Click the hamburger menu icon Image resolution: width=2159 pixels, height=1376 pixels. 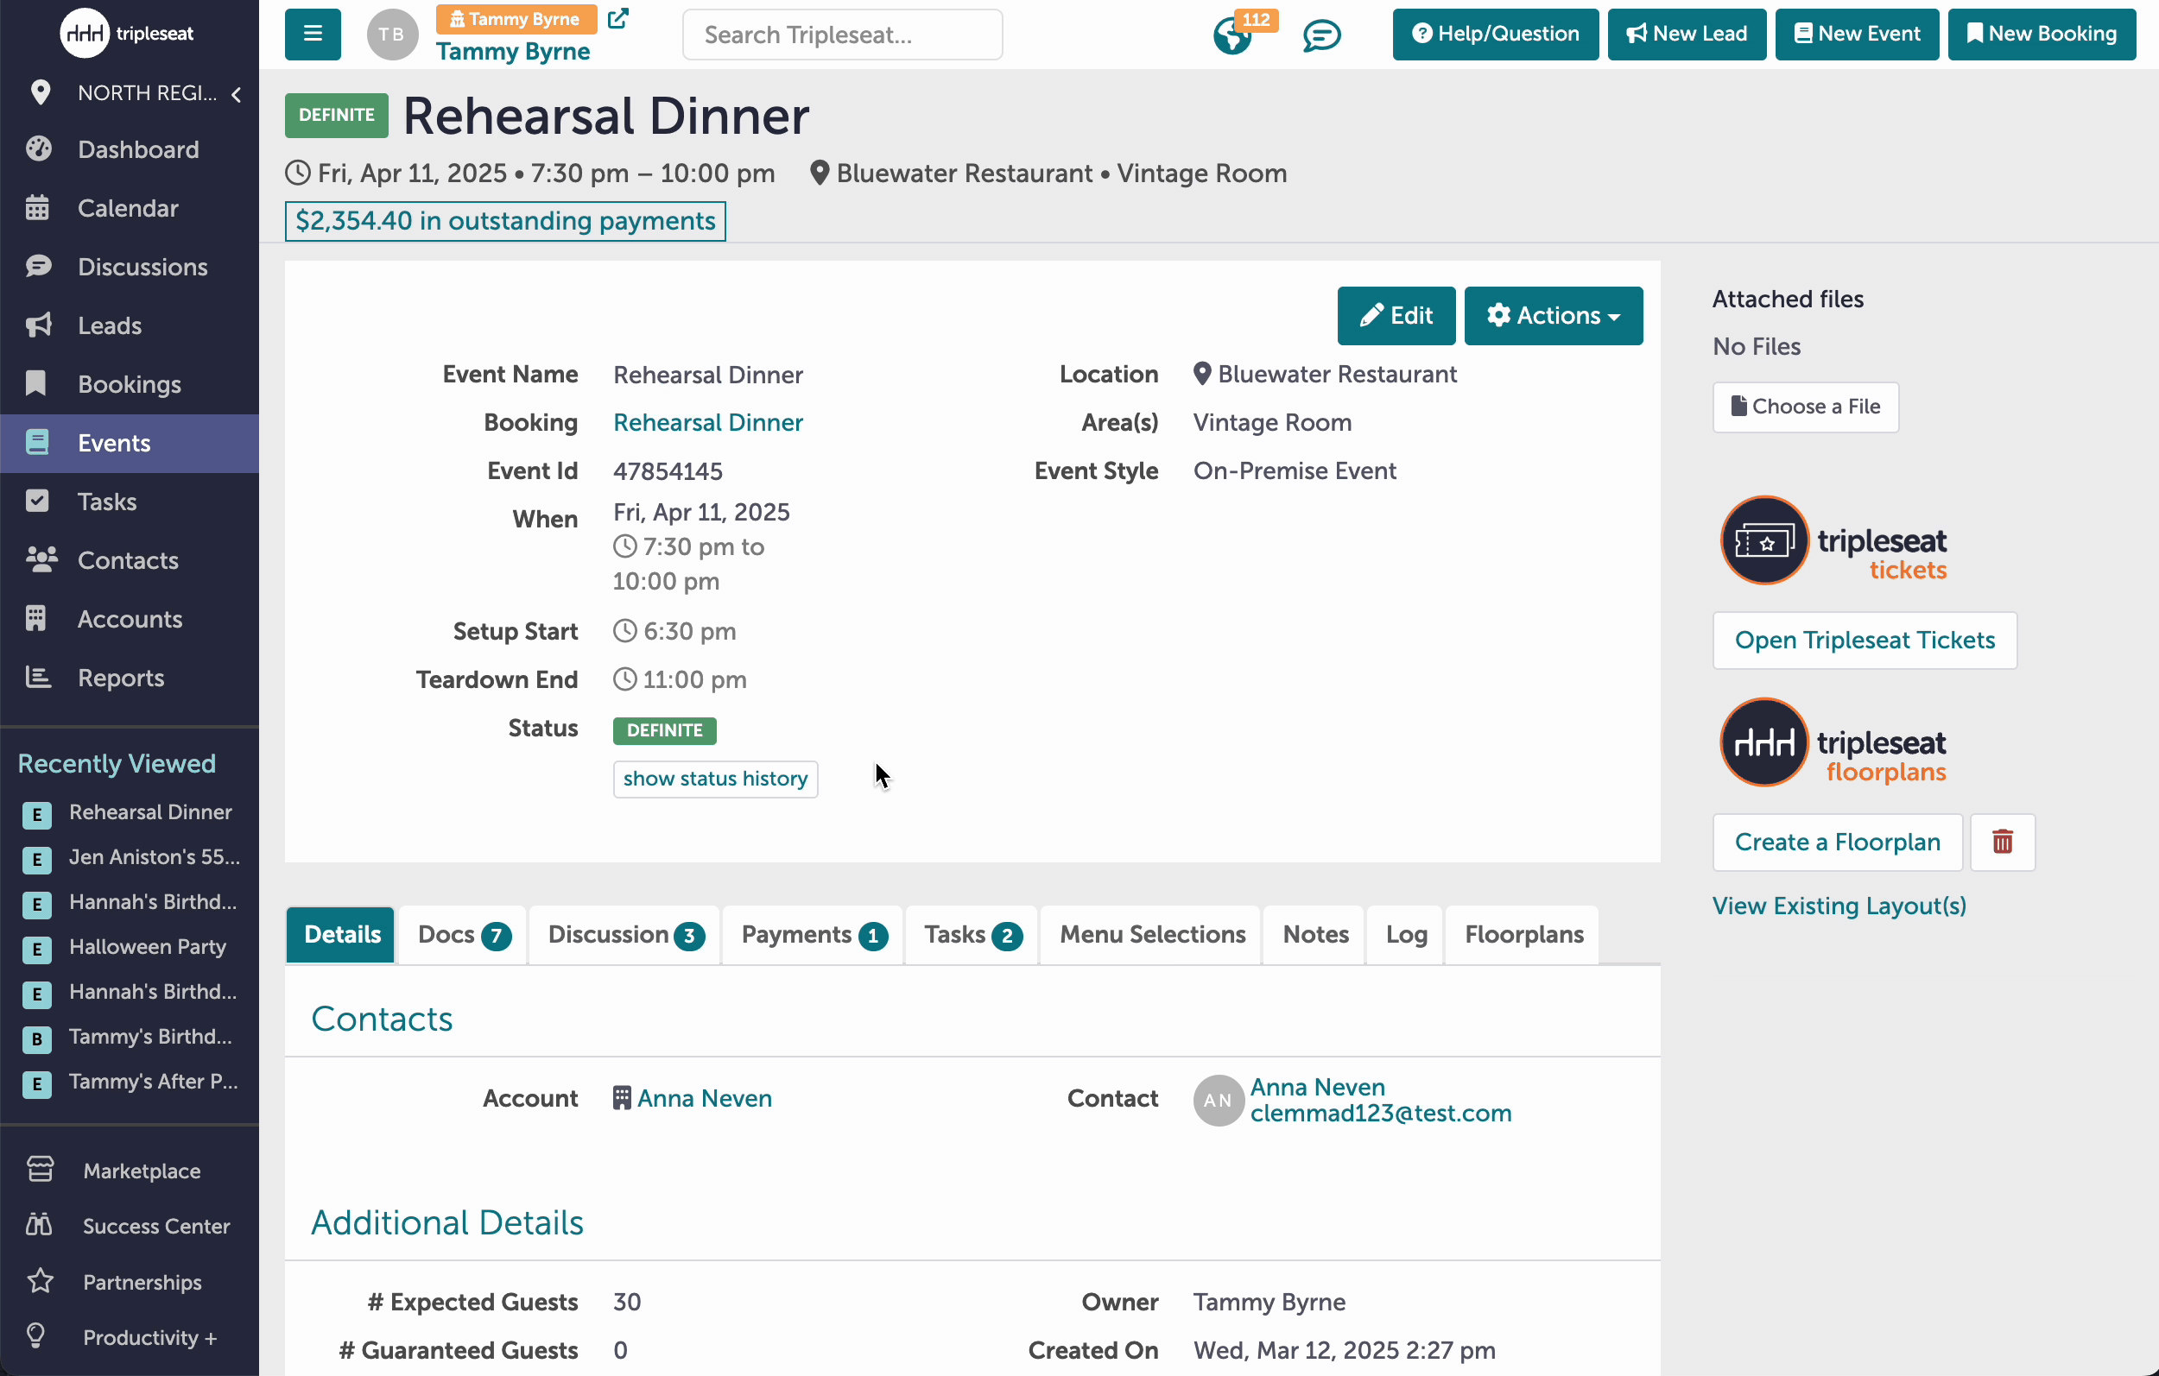tap(312, 34)
